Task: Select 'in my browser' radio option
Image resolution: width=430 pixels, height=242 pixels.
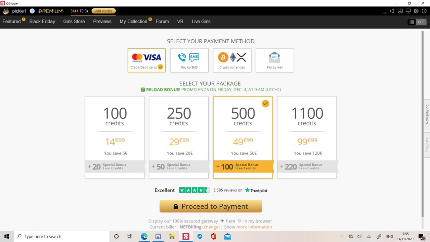Action: 240,221
